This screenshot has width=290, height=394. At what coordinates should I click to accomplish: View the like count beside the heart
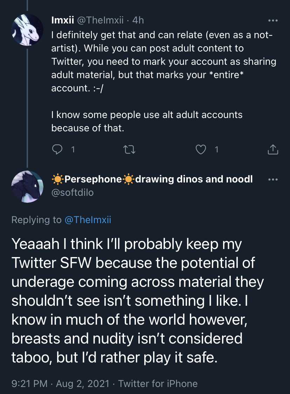(x=216, y=150)
